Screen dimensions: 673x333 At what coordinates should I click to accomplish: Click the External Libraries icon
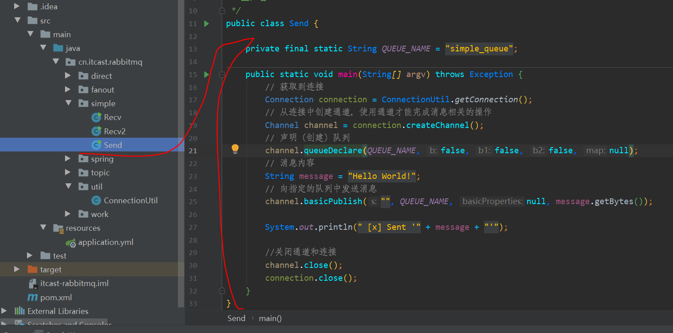tap(19, 311)
